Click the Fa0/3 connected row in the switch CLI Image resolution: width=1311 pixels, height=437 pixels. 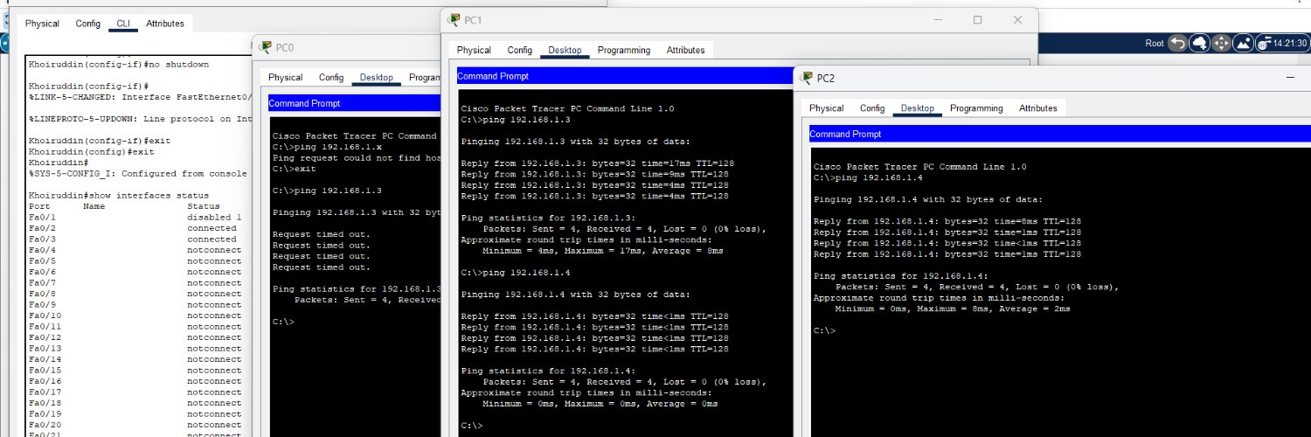(133, 239)
